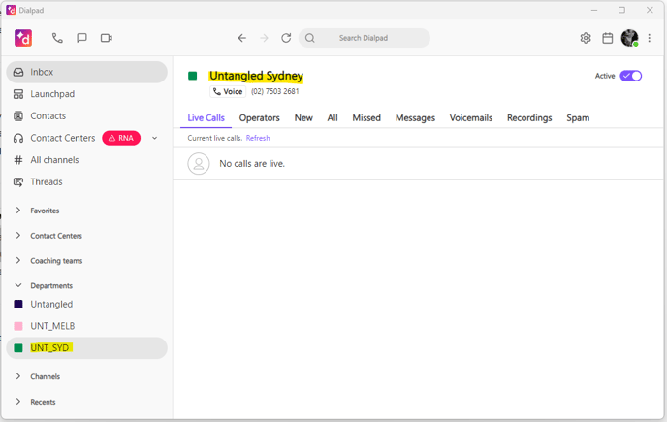Click green square beside Untangled Sydney title
Image resolution: width=667 pixels, height=422 pixels.
coord(193,76)
